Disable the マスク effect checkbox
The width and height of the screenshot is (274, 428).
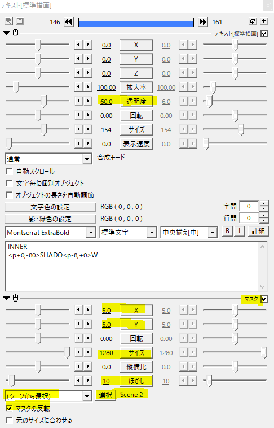[264, 299]
